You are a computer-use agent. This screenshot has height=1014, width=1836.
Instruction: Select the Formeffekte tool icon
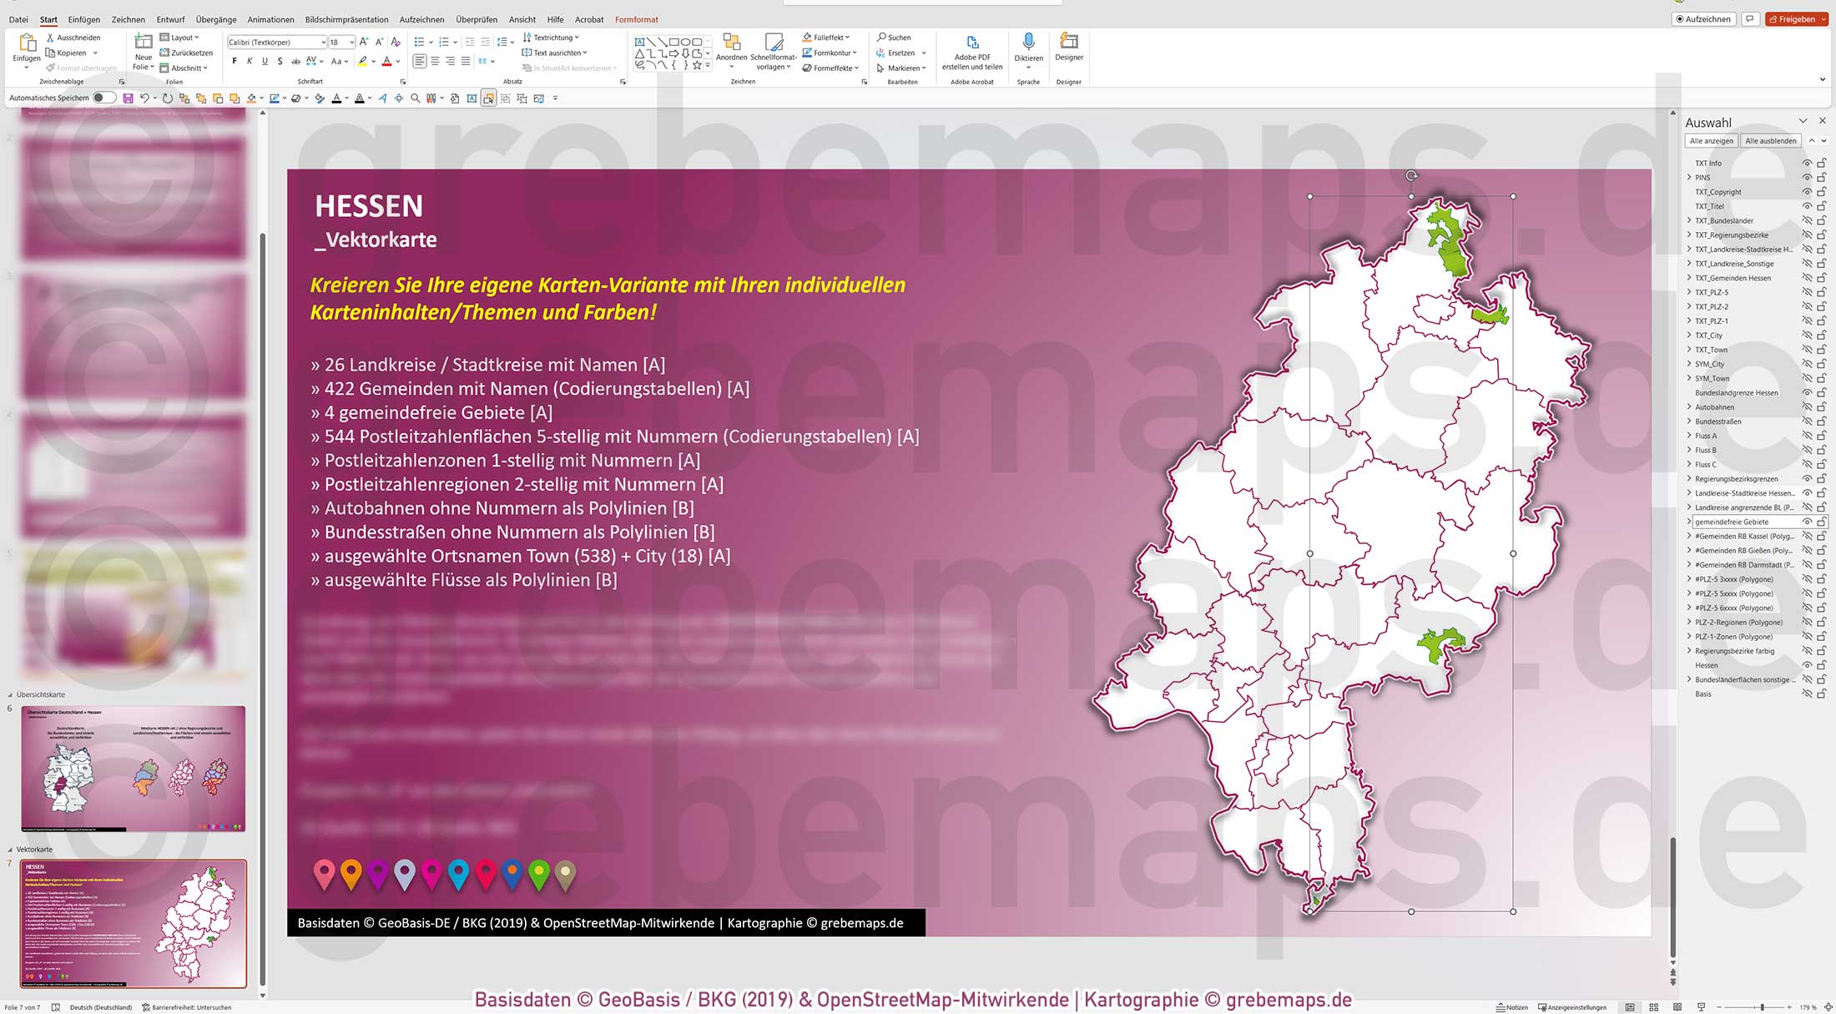pyautogui.click(x=806, y=68)
